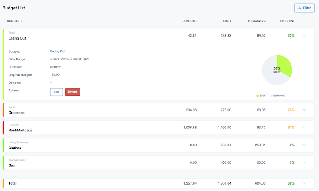Click amount 206.95 in Groceries row
319x191 pixels.
pos(191,110)
